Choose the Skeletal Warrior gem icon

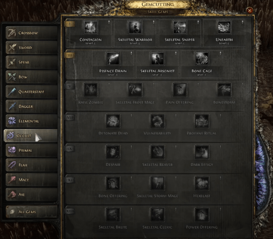click(135, 27)
